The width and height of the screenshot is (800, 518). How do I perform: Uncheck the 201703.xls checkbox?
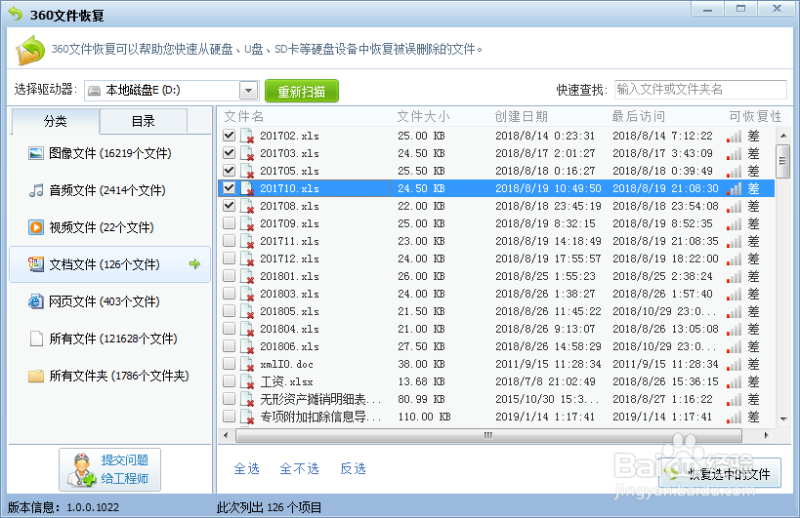pyautogui.click(x=230, y=153)
